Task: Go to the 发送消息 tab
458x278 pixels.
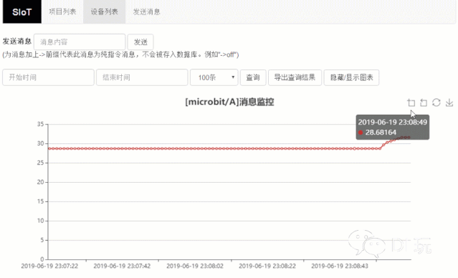Action: 147,11
